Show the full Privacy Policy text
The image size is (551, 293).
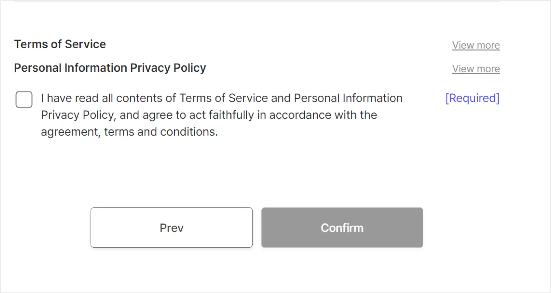pyautogui.click(x=476, y=69)
